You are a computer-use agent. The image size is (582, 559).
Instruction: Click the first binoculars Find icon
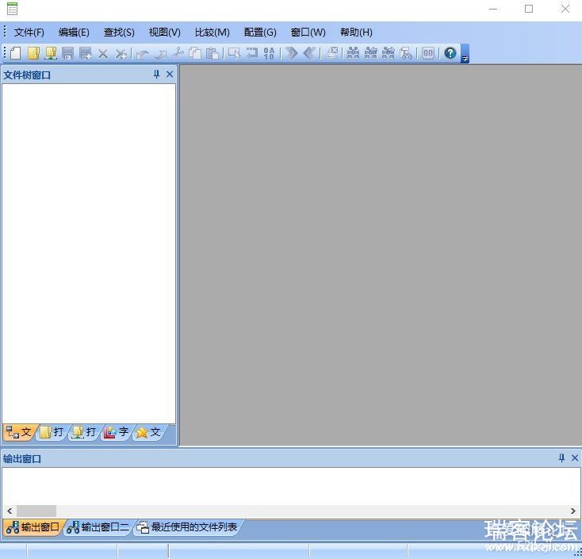(x=353, y=53)
